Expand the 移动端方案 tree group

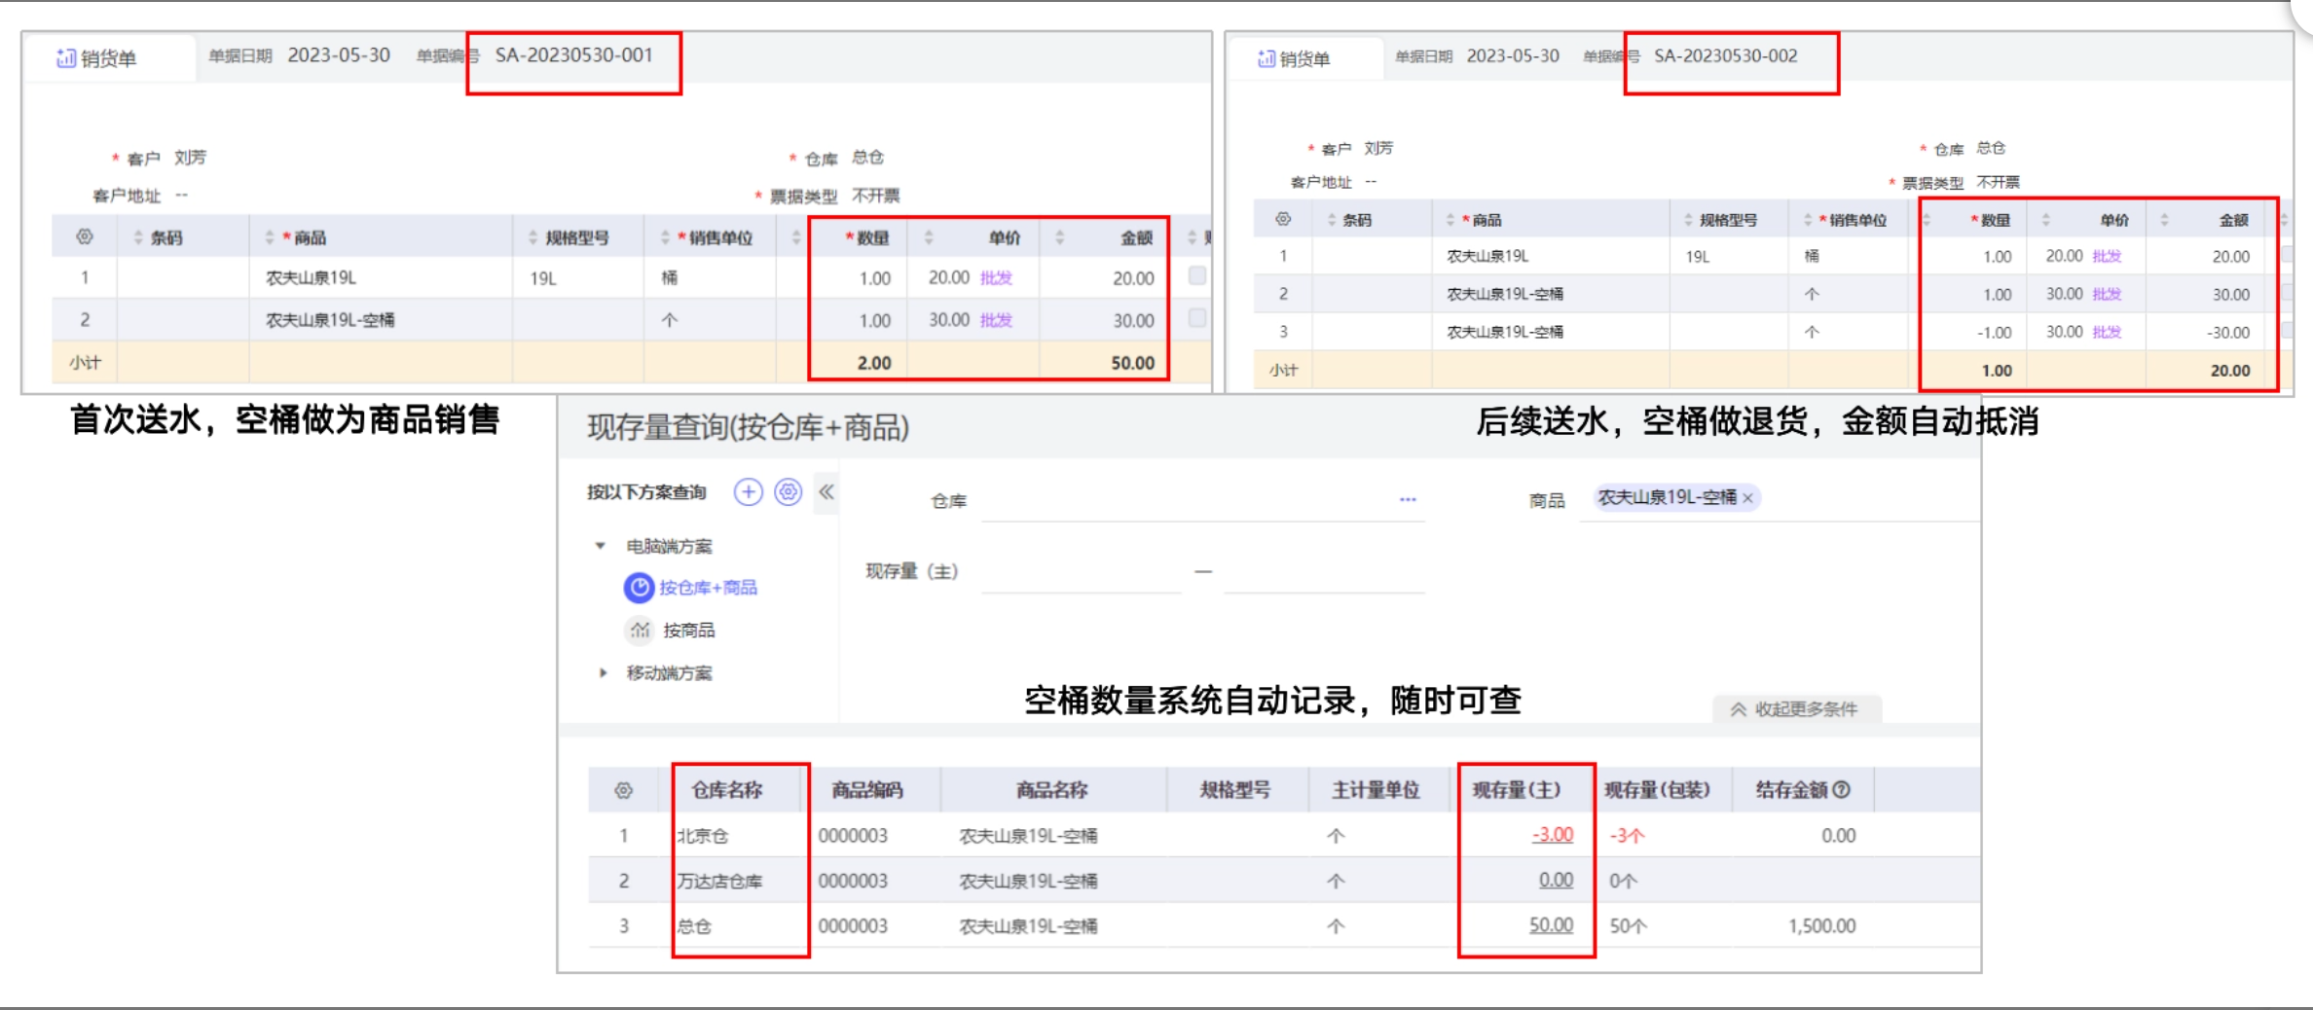[x=603, y=672]
